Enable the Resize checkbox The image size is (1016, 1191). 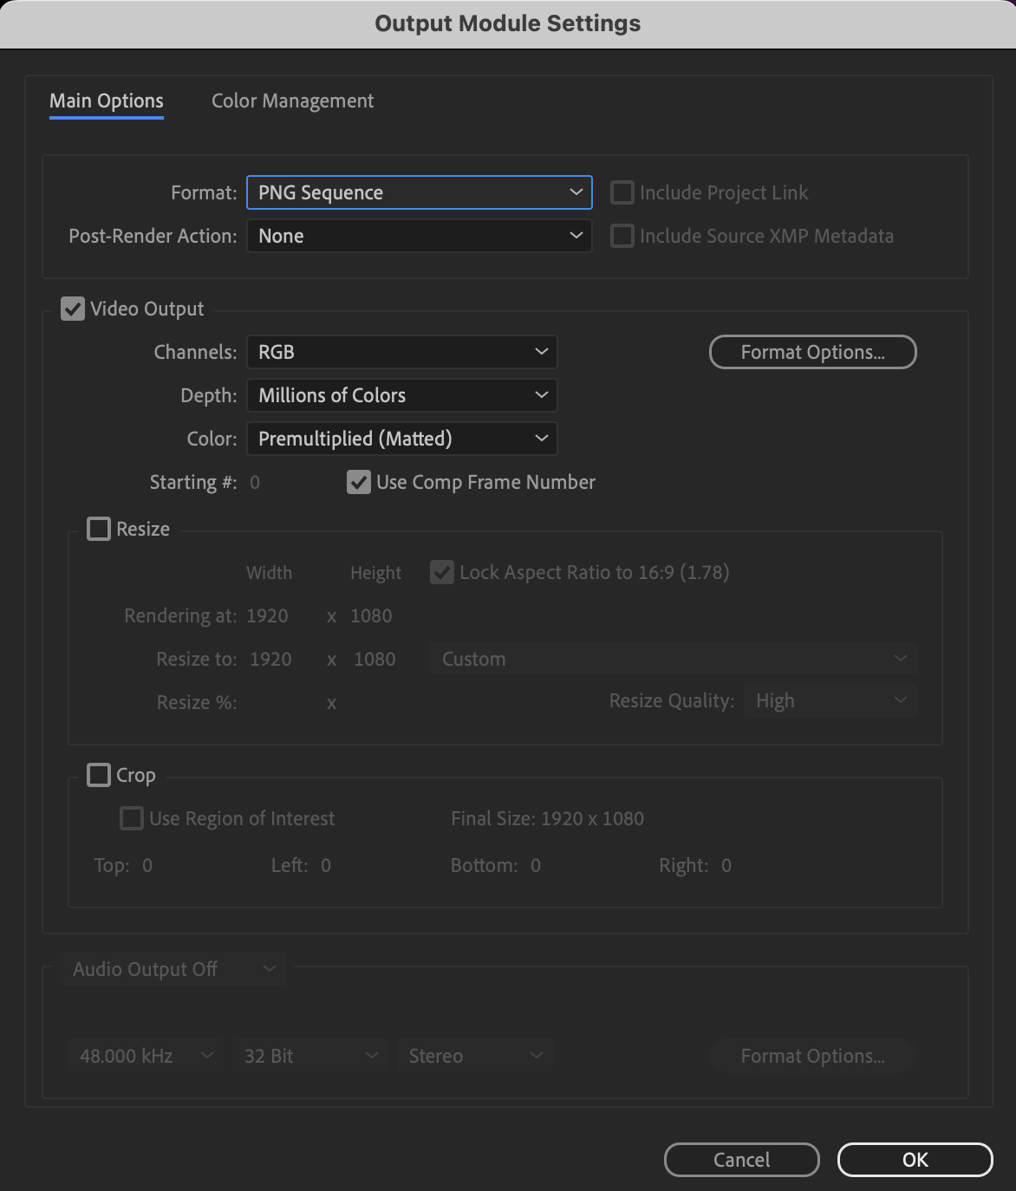tap(98, 529)
